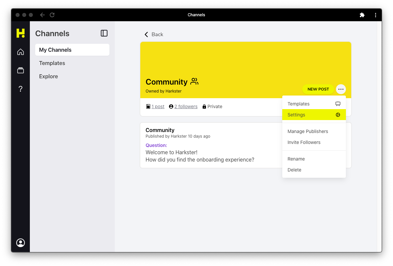
Task: Click the reload page icon
Action: point(52,15)
